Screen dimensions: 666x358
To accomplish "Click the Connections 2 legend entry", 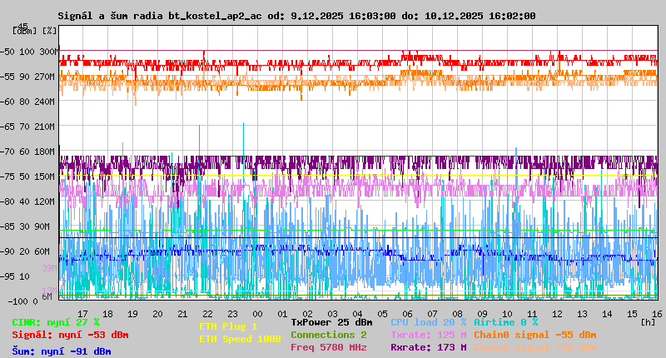I will [x=328, y=335].
